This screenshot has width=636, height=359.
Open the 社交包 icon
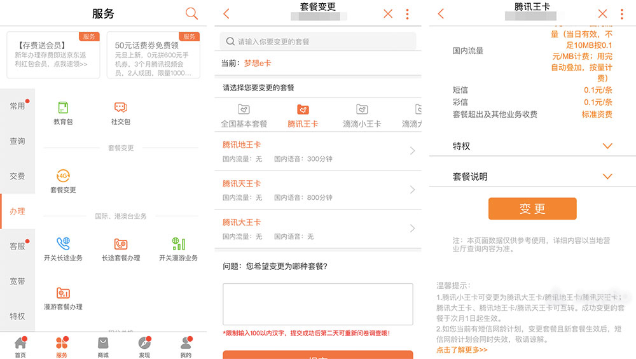coord(120,108)
